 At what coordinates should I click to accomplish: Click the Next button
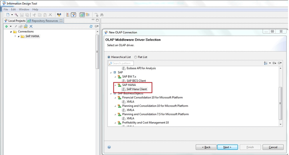(227, 147)
